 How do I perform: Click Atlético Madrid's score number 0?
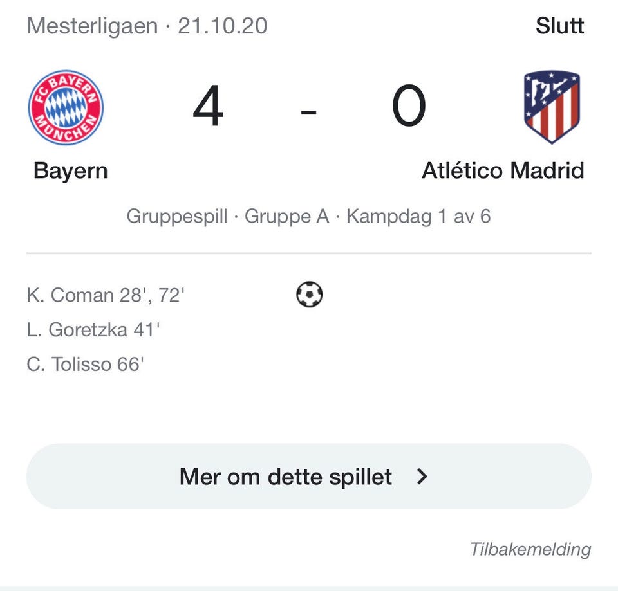(409, 106)
